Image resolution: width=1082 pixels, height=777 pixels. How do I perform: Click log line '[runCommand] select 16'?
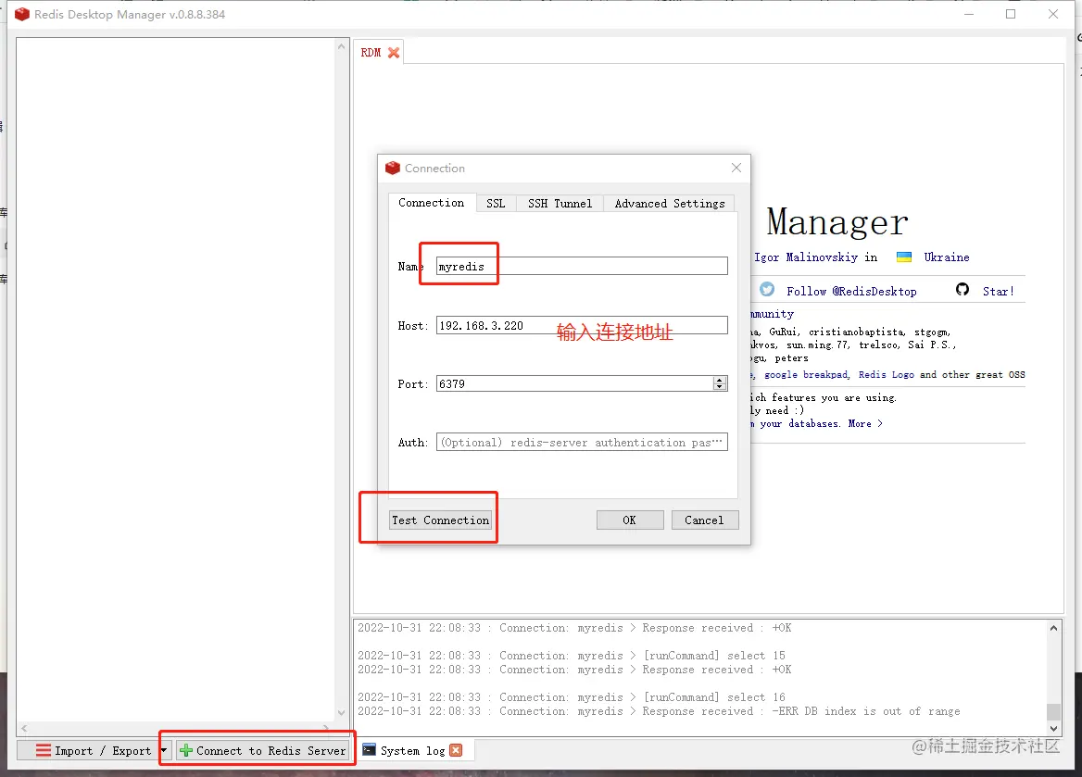[x=572, y=697]
